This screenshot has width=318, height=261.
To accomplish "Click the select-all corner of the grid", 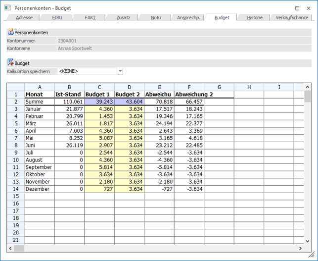I will 16,87.
